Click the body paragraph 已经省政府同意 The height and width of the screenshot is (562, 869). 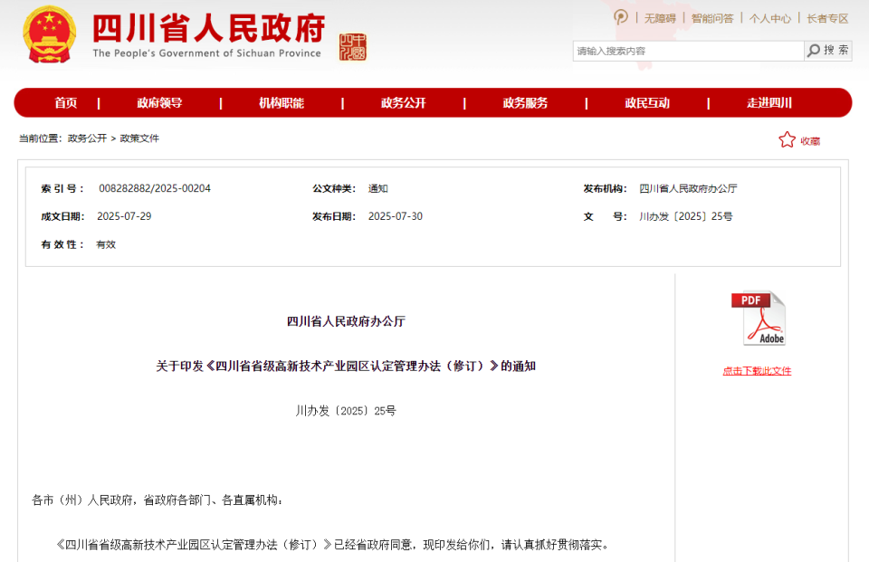(x=333, y=545)
